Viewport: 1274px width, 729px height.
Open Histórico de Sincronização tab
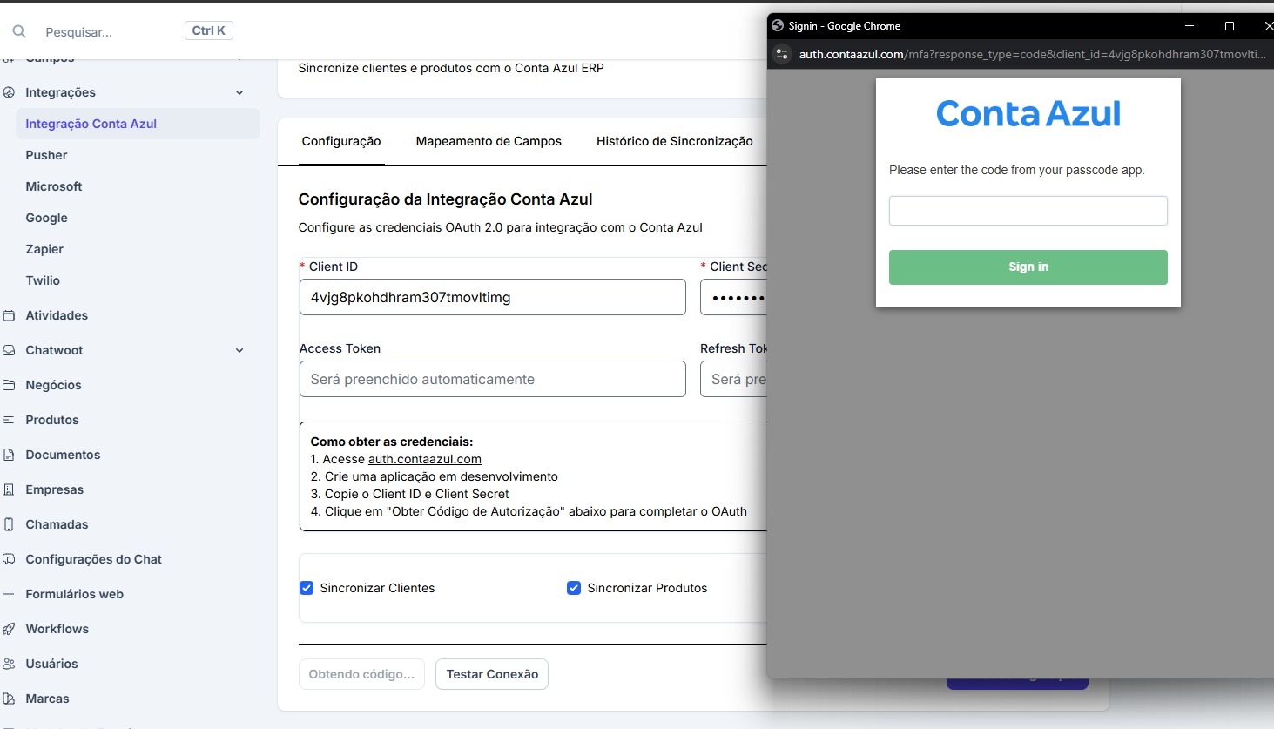click(674, 141)
